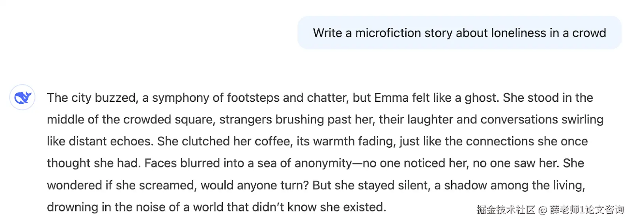Image resolution: width=631 pixels, height=222 pixels.
Task: Click the user prompt message bubble
Action: (x=459, y=33)
